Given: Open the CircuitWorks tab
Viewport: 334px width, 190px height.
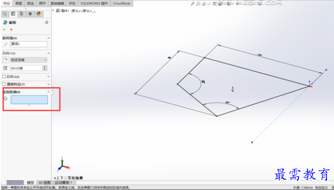Looking at the screenshot, I should click(121, 3).
